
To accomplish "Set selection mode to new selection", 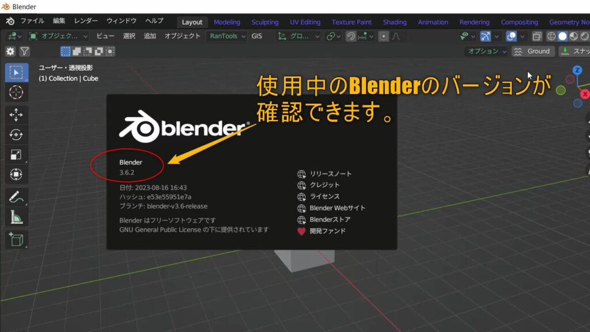I will (x=66, y=51).
